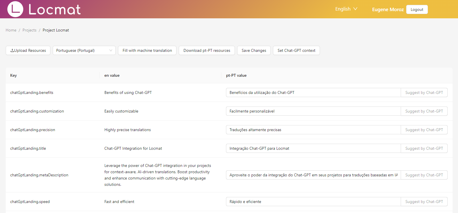This screenshot has height=213, width=458.
Task: Click Set Chat-GPT context button
Action: coord(296,50)
